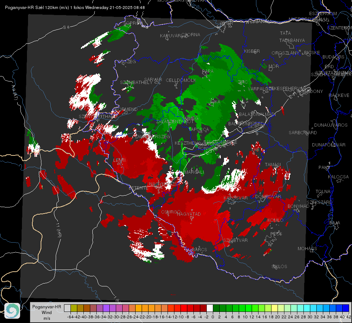This screenshot has height=323, width=352.
Task: Click the LETENYE city label
Action: (138, 188)
